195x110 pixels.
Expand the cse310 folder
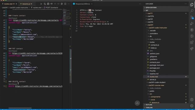point(166,22)
